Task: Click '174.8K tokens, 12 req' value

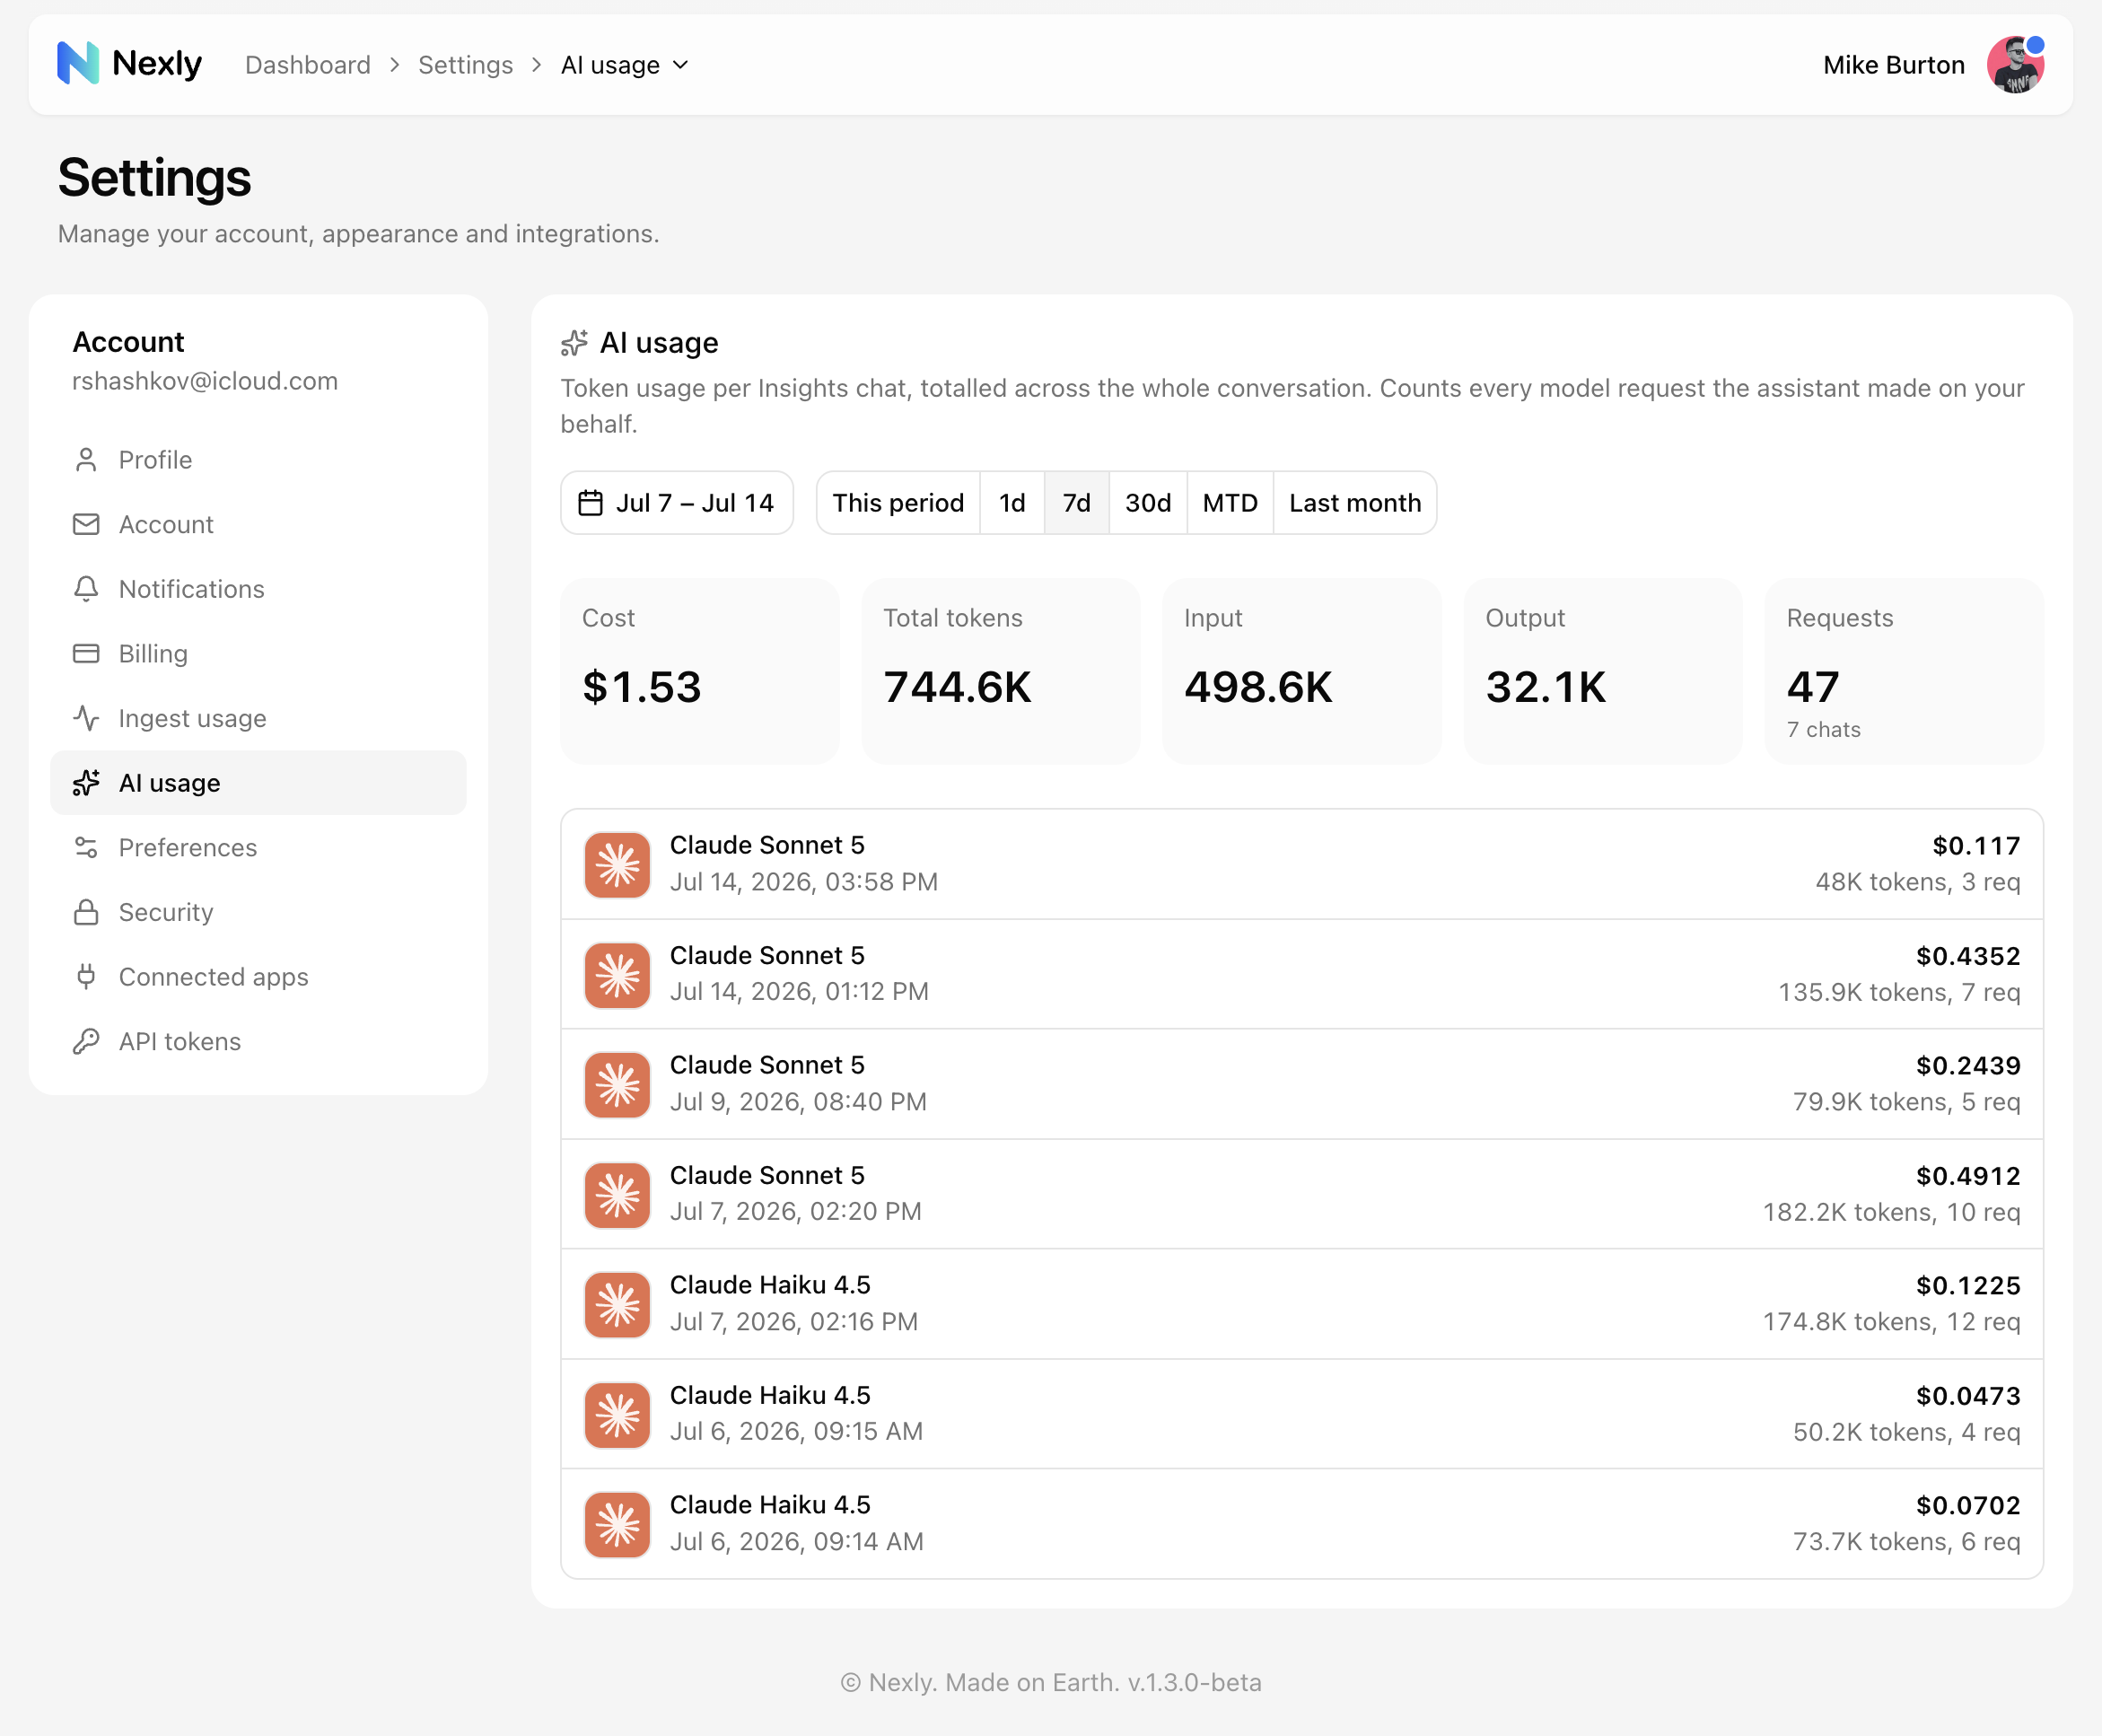Action: pos(1891,1322)
